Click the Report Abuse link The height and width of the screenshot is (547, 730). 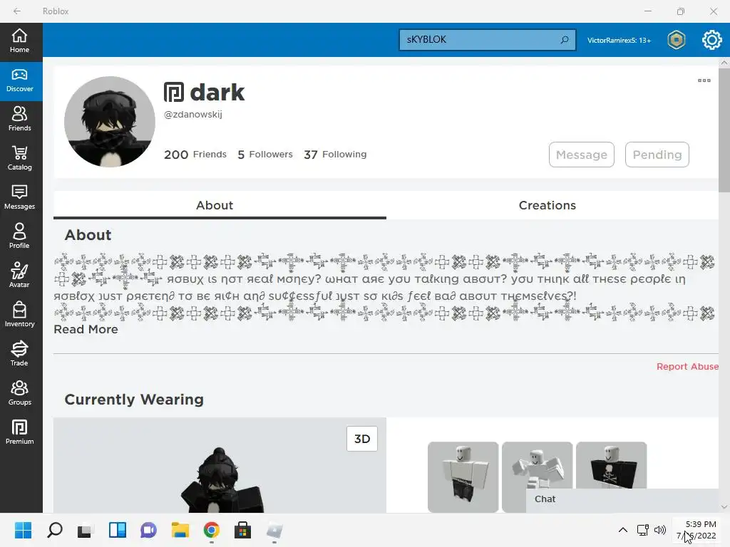(687, 367)
